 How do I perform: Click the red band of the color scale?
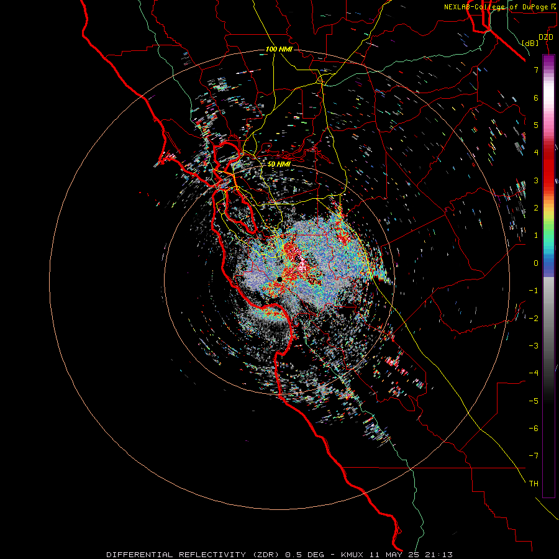coord(548,171)
